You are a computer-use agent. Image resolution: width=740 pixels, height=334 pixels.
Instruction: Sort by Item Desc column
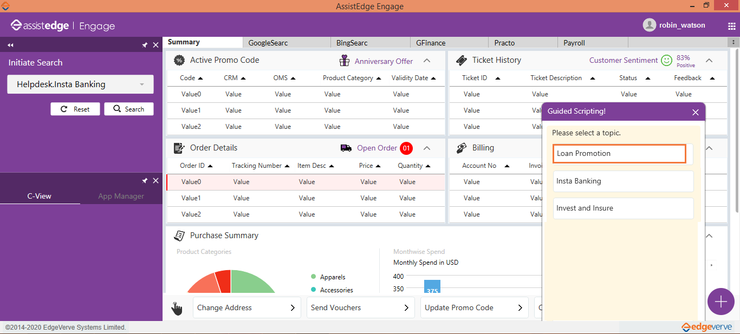[x=316, y=166]
